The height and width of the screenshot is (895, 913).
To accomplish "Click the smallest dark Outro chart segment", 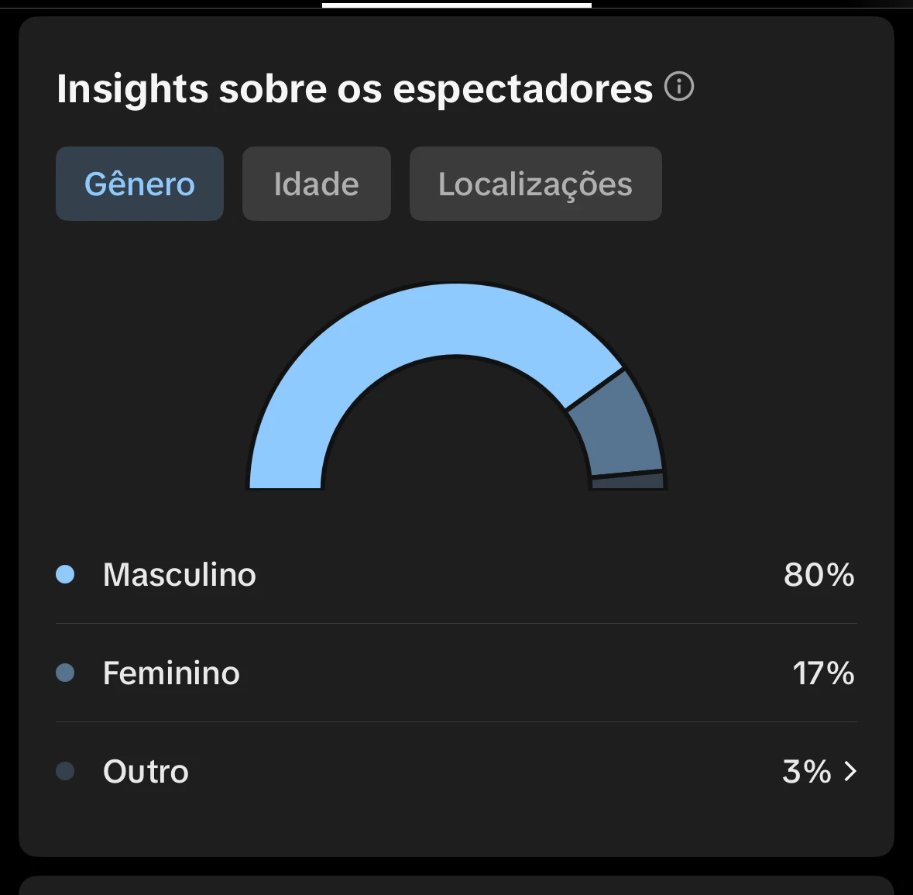I will click(x=628, y=481).
